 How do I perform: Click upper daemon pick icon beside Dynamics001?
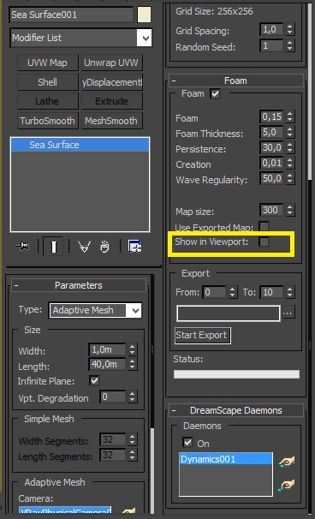(x=287, y=462)
